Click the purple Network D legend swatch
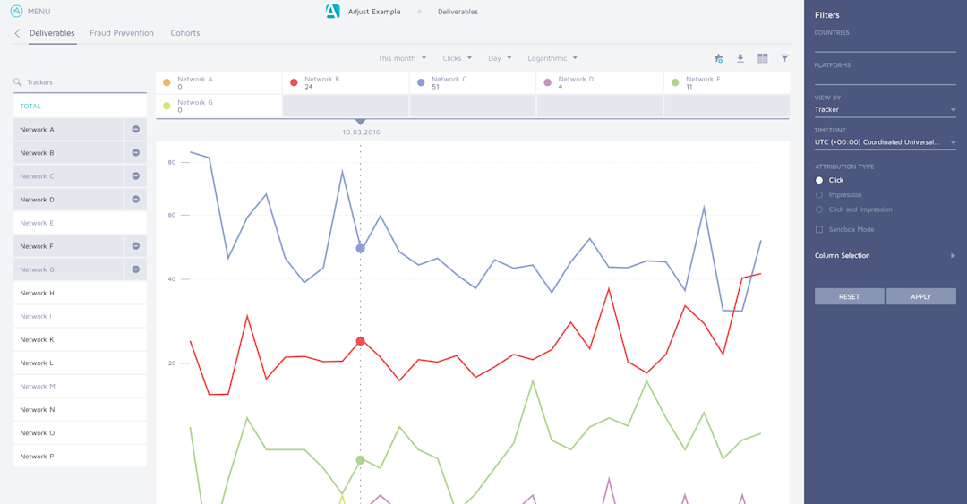This screenshot has width=967, height=504. [548, 82]
